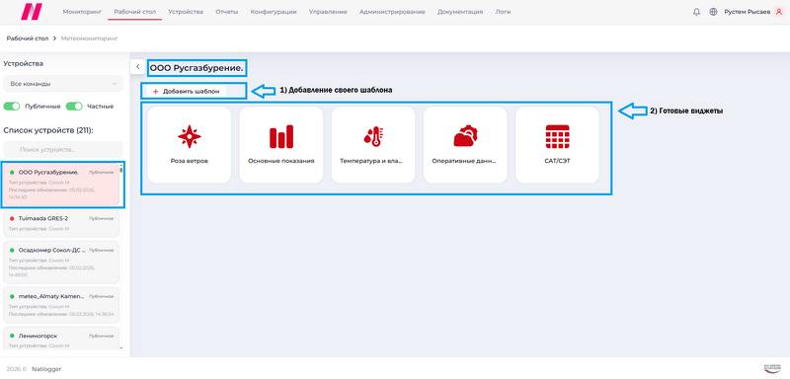
Task: Open the САТ/СЭТ widget card
Action: pyautogui.click(x=557, y=145)
